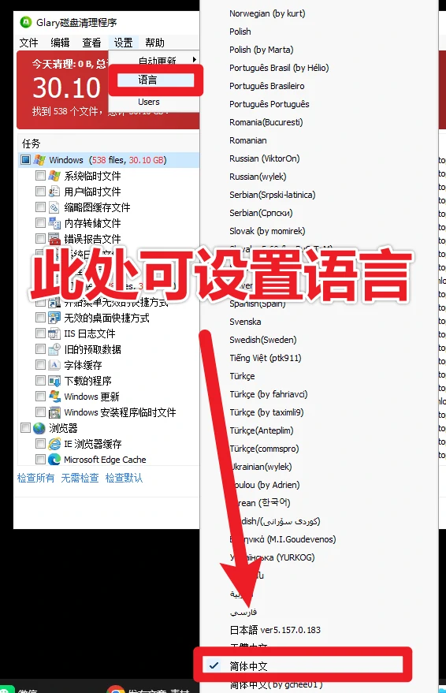Enable the 系统临时文件 checkbox
446x693 pixels.
point(41,176)
